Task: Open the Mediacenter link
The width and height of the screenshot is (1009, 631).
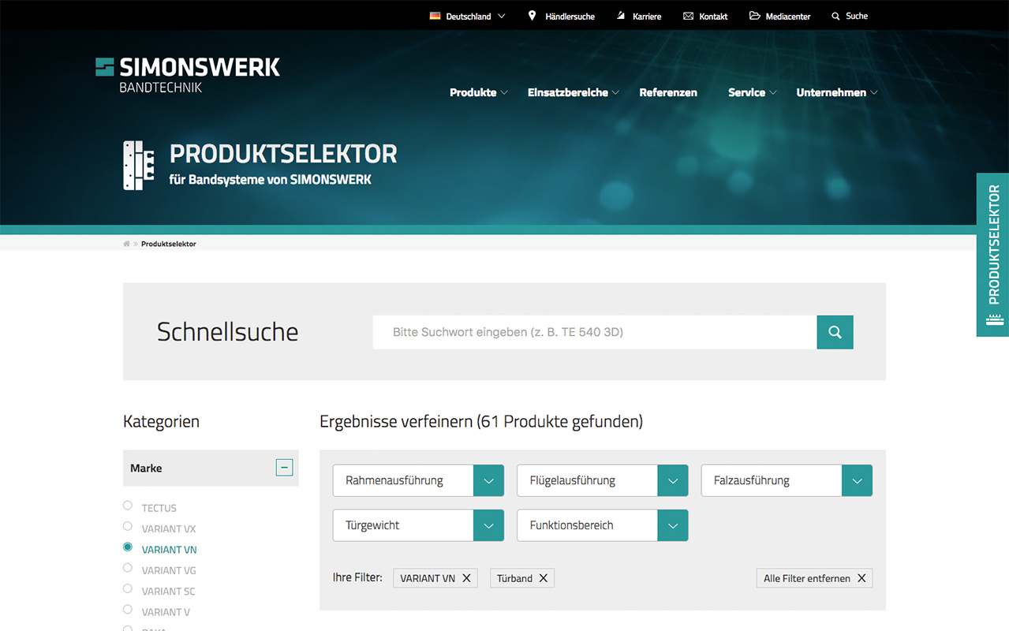Action: (x=787, y=17)
